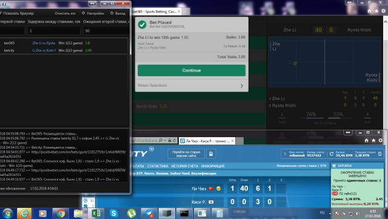388x219 pixels.
Task: Click the bot window side-arrows resize icon
Action: pos(92,3)
